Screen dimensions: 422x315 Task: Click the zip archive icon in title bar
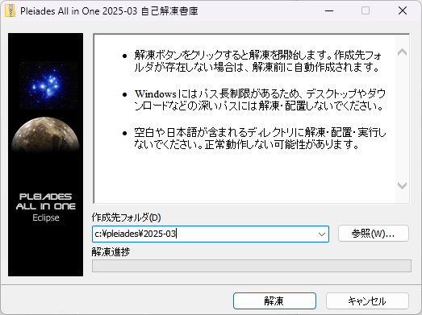[10, 11]
